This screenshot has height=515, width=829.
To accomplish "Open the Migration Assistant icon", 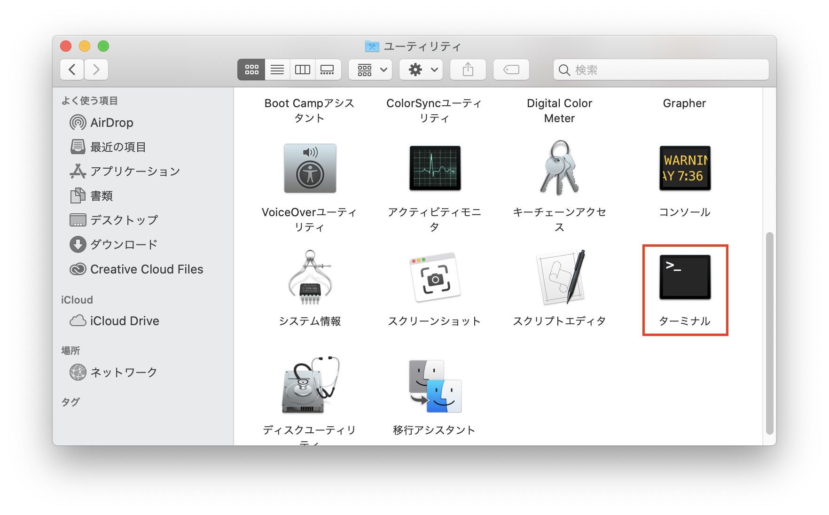I will pos(435,386).
